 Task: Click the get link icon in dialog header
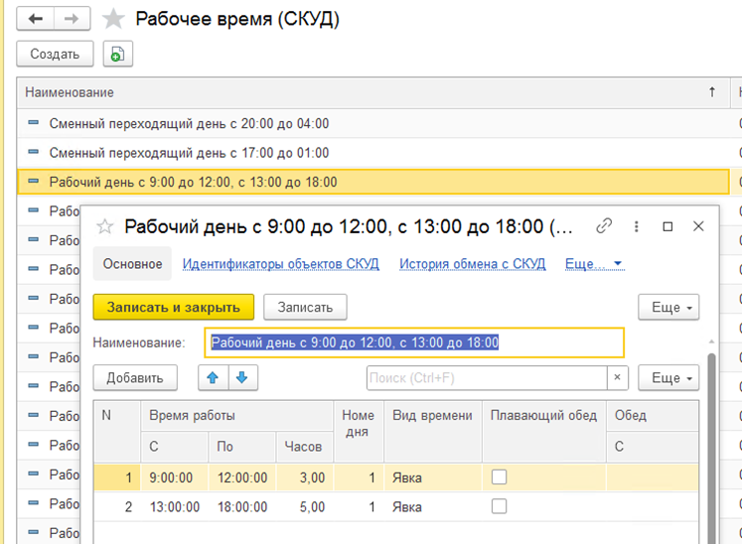(x=604, y=226)
